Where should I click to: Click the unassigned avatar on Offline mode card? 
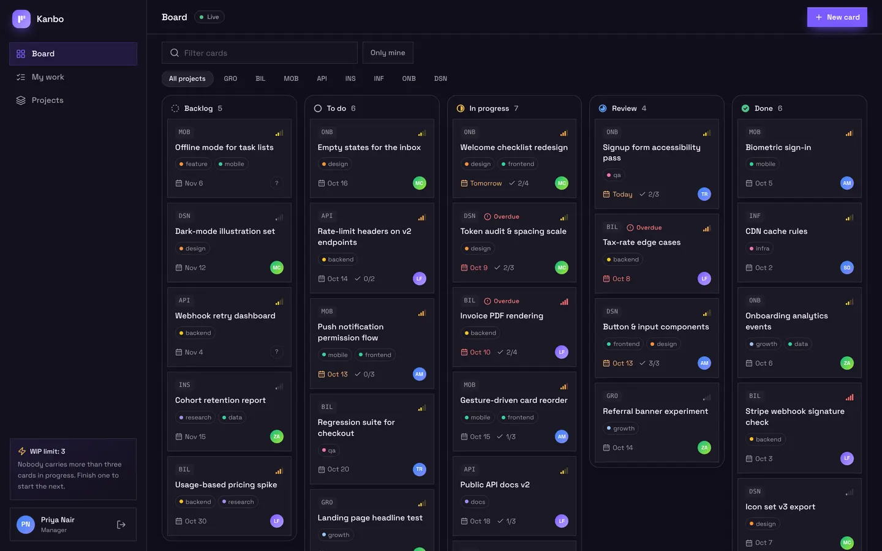click(x=277, y=183)
